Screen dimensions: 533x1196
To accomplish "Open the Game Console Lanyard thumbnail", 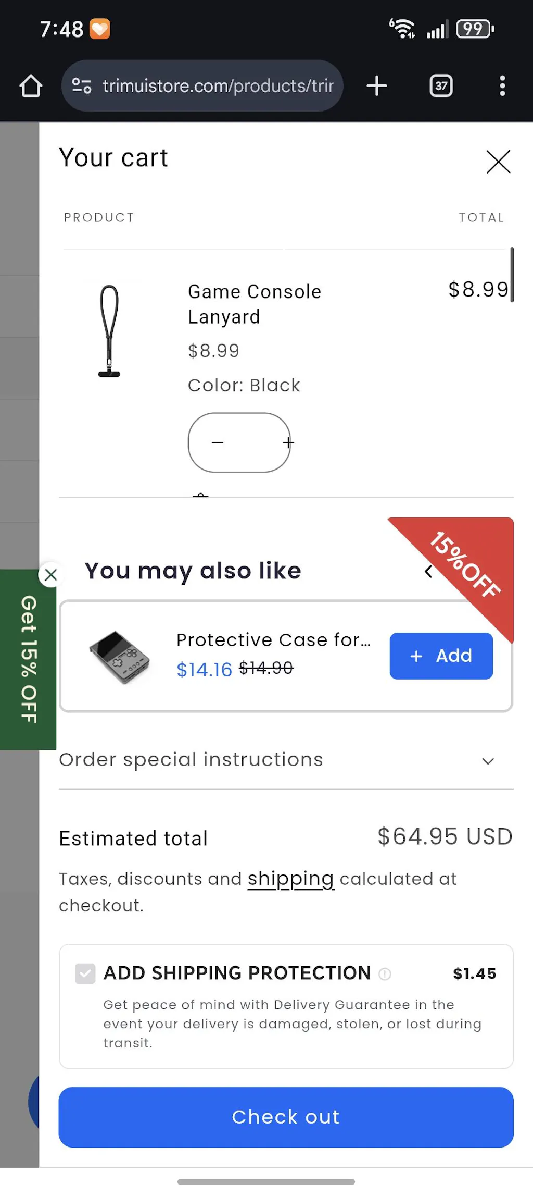I will point(109,331).
